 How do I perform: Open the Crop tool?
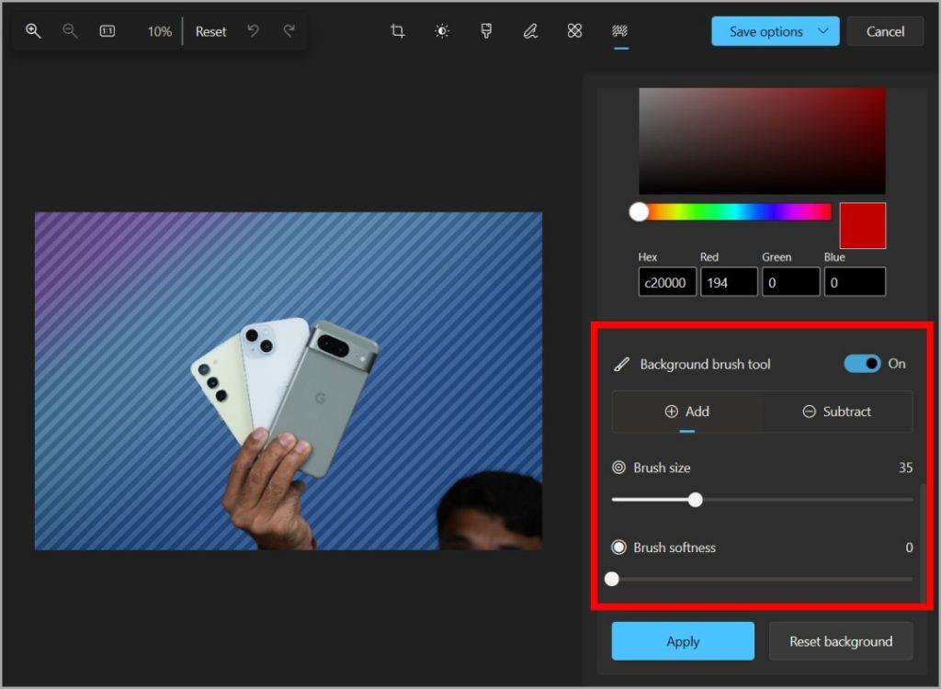pyautogui.click(x=397, y=30)
